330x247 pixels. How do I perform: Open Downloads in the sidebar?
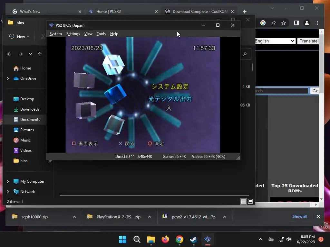26,109
